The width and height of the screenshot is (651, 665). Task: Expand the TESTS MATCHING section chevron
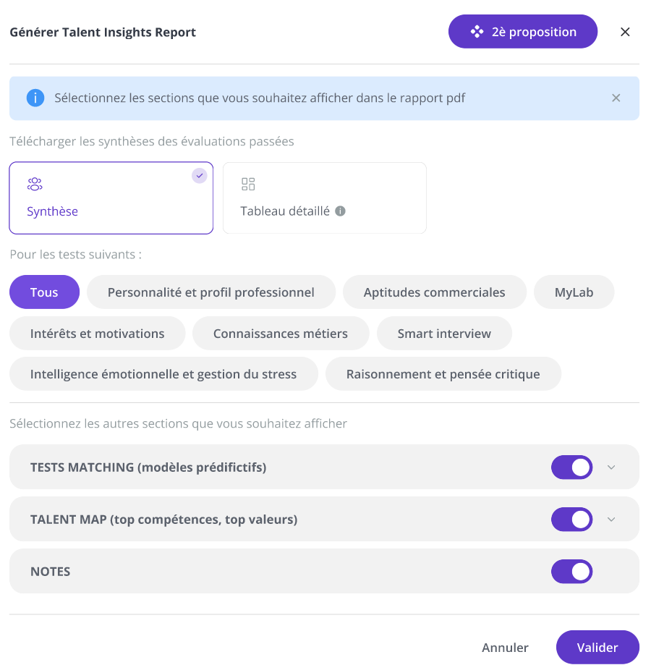point(611,467)
